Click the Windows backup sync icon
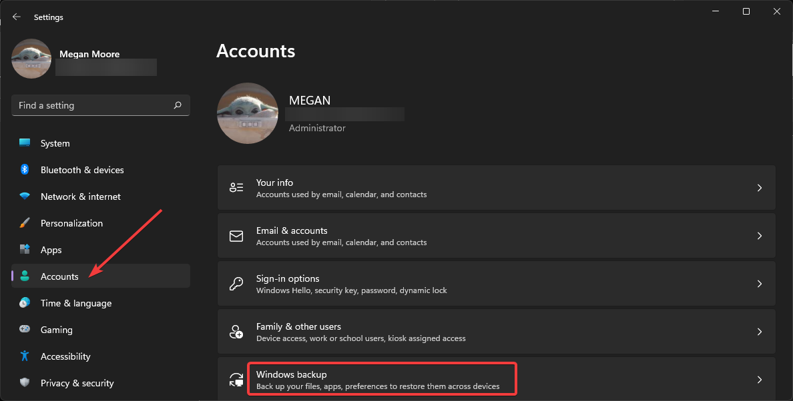The width and height of the screenshot is (793, 401). pos(236,380)
